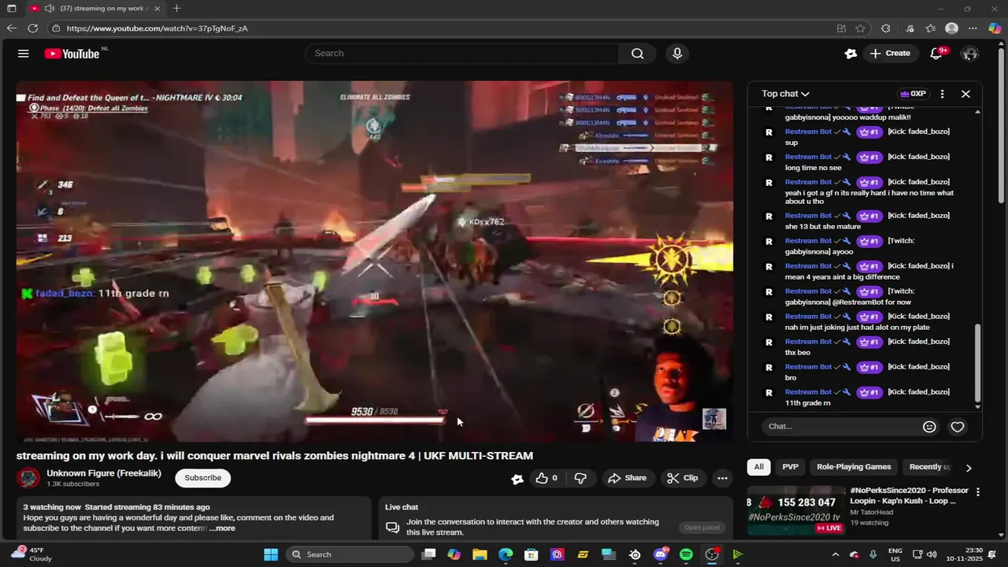Open live chat options three-dot menu
The image size is (1008, 567).
942,94
